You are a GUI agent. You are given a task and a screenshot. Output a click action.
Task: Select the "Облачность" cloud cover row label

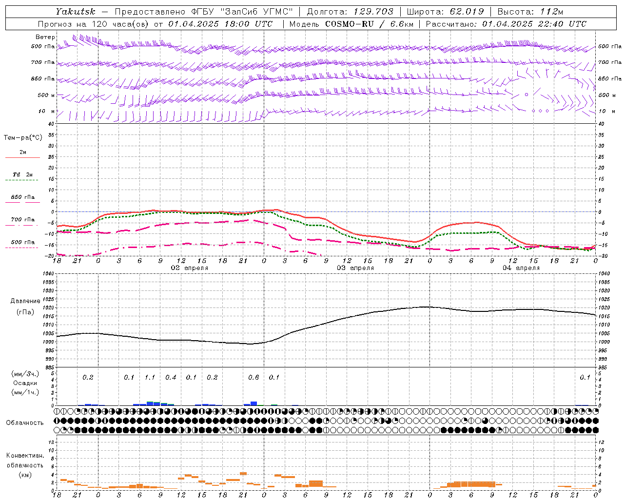[25, 422]
